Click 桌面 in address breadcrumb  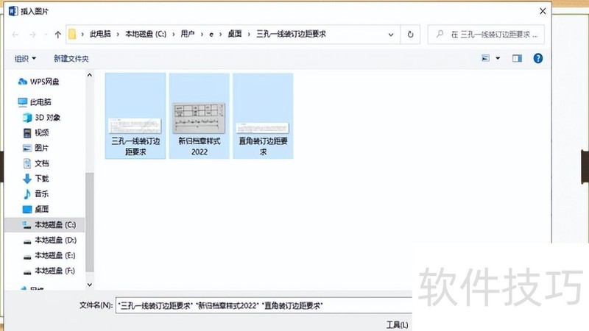(235, 34)
